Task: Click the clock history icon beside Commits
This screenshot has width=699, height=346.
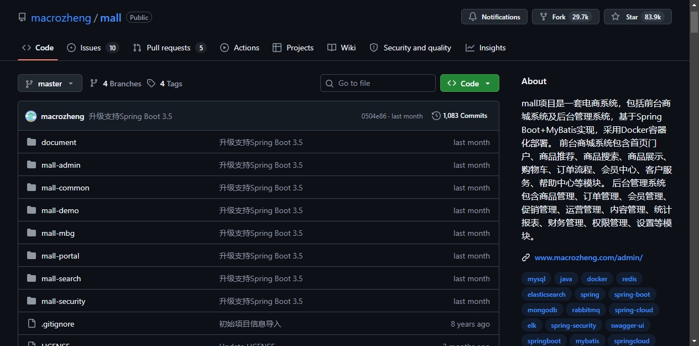Action: tap(436, 116)
